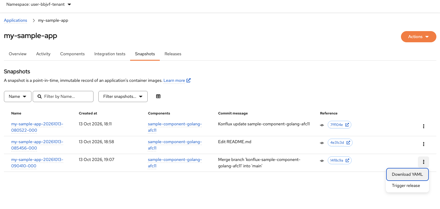Expand the Filter snapshots dropdown
440x209 pixels.
(123, 96)
